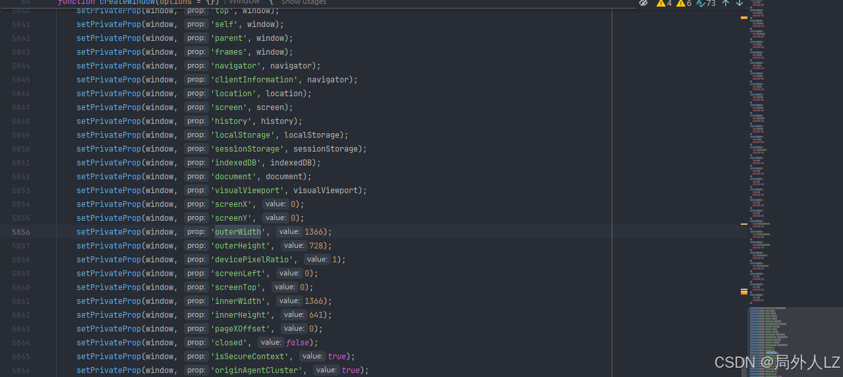Screen dimensions: 843x377
Task: Click the first warning indicator showing 4
Action: pos(664,3)
